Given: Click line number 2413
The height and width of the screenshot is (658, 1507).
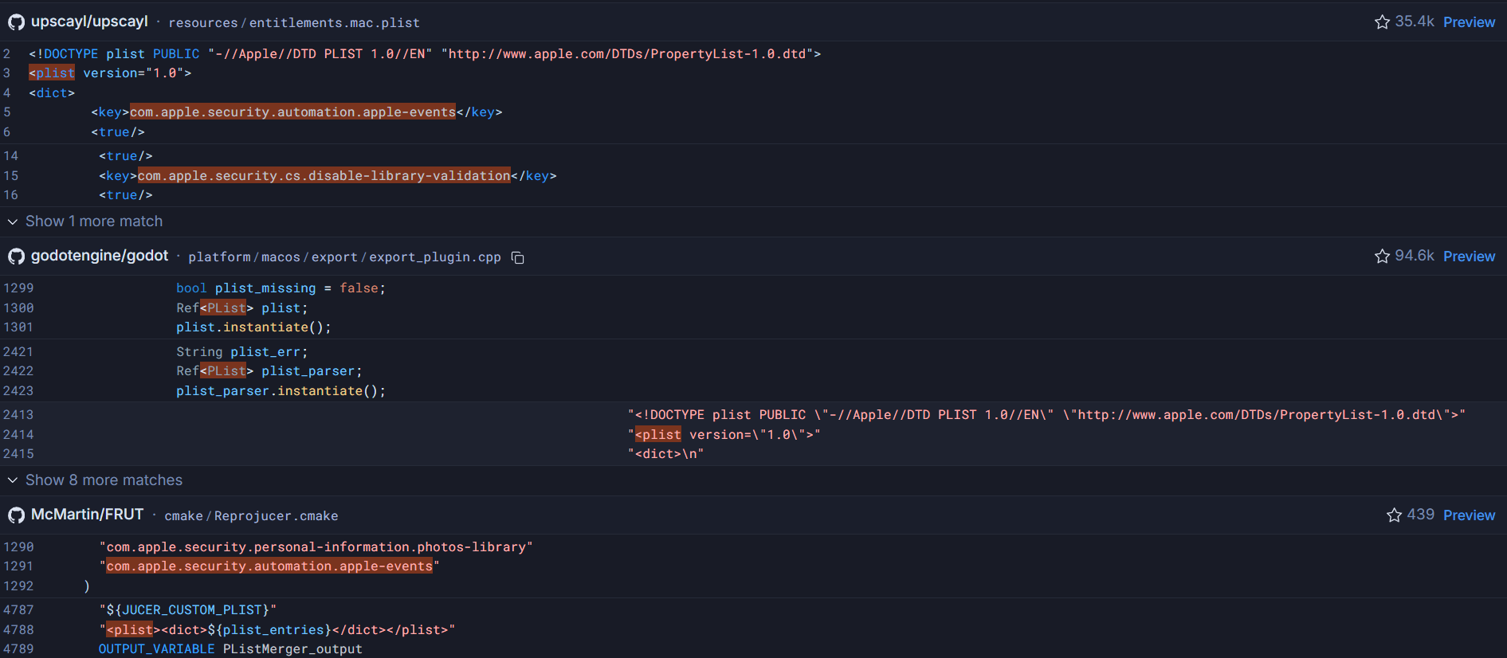Looking at the screenshot, I should pos(18,415).
